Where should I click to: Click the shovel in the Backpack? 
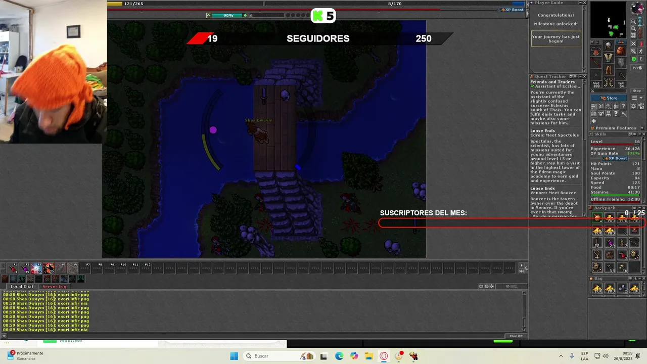(597, 242)
